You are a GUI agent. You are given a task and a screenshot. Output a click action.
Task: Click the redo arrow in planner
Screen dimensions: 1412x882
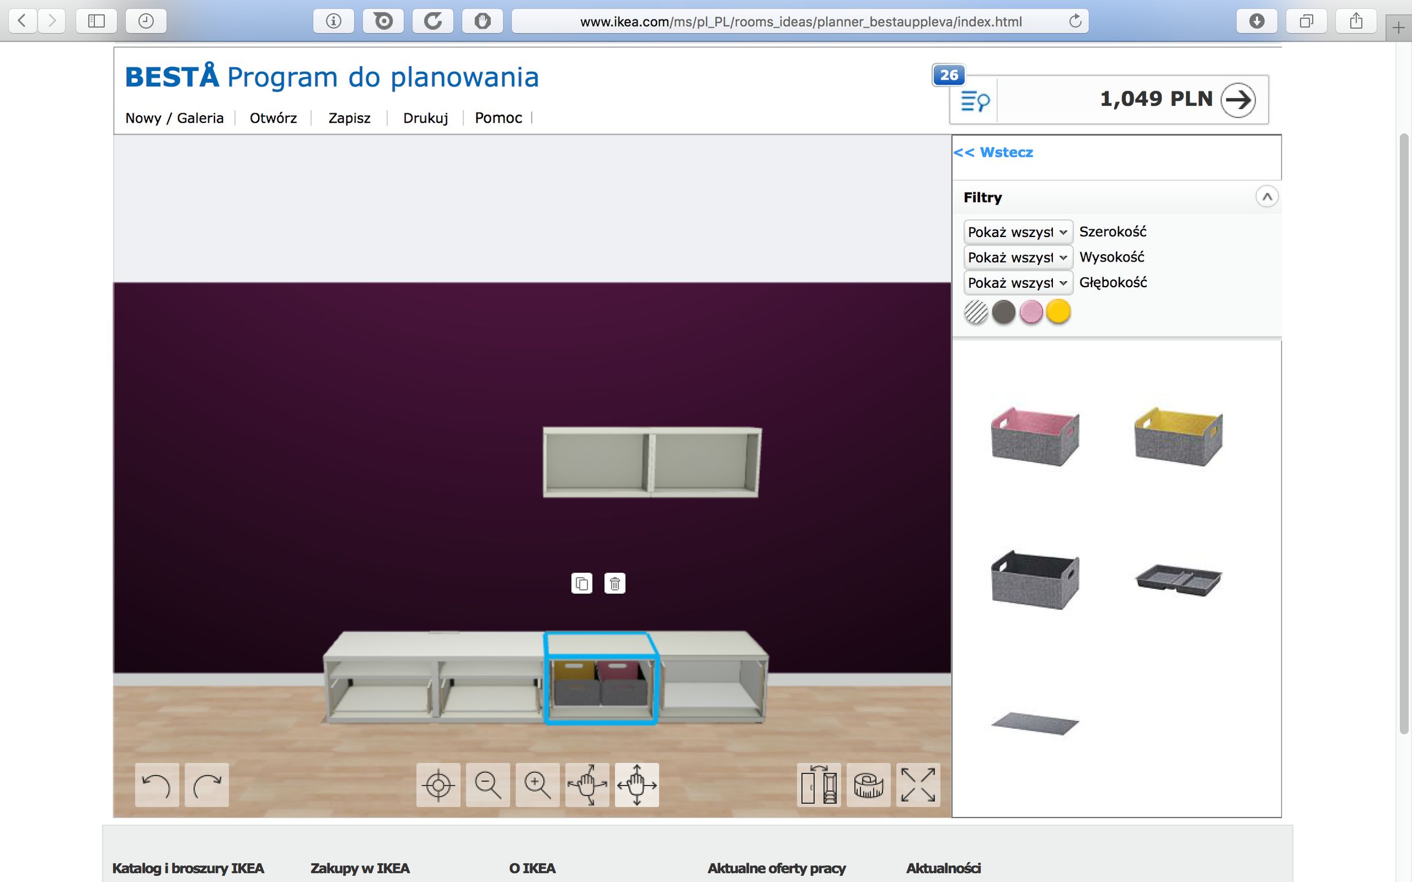pyautogui.click(x=207, y=785)
